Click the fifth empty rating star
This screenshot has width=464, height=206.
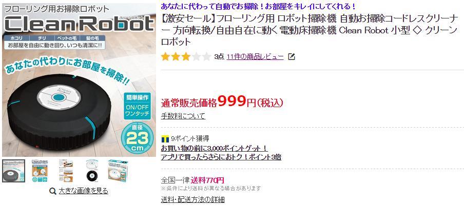pos(206,56)
